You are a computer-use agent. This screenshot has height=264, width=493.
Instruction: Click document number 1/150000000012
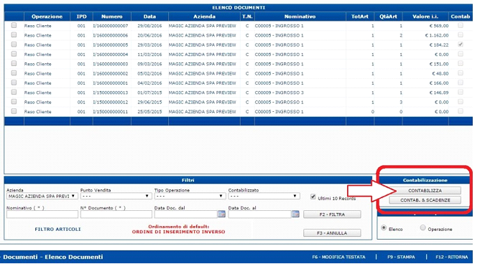pyautogui.click(x=111, y=102)
